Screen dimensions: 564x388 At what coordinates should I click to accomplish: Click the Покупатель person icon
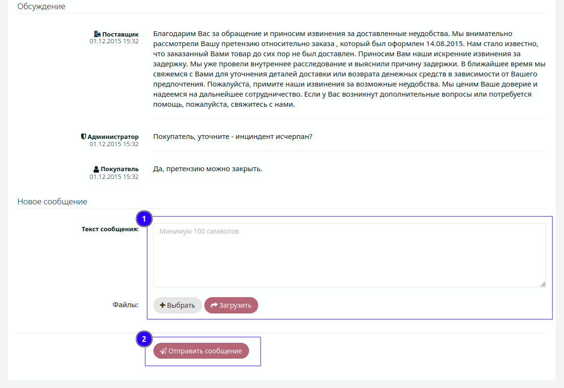[x=96, y=169]
